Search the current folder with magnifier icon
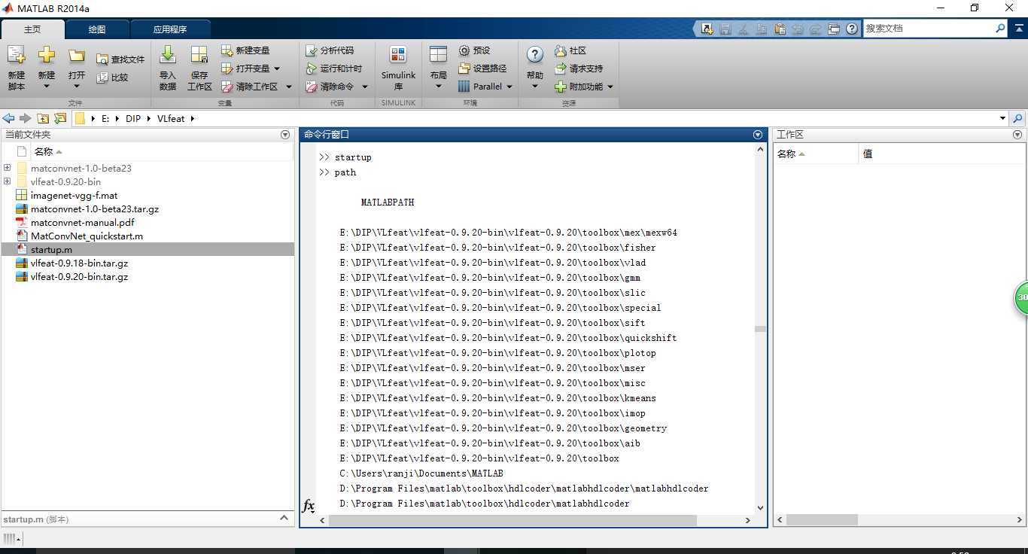 pyautogui.click(x=1018, y=118)
